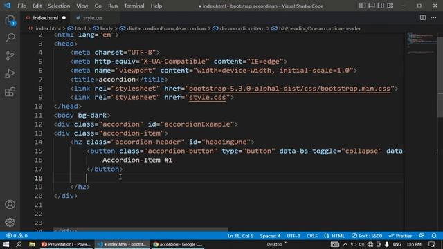Toggle the primary side bar layout icon
443x249 pixels.
[362, 6]
